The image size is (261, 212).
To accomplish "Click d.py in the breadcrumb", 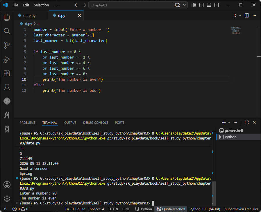I will 28,24.
